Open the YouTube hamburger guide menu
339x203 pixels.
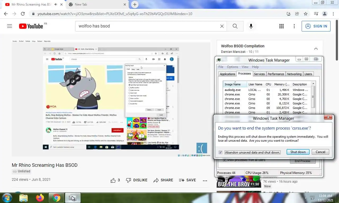(x=10, y=26)
